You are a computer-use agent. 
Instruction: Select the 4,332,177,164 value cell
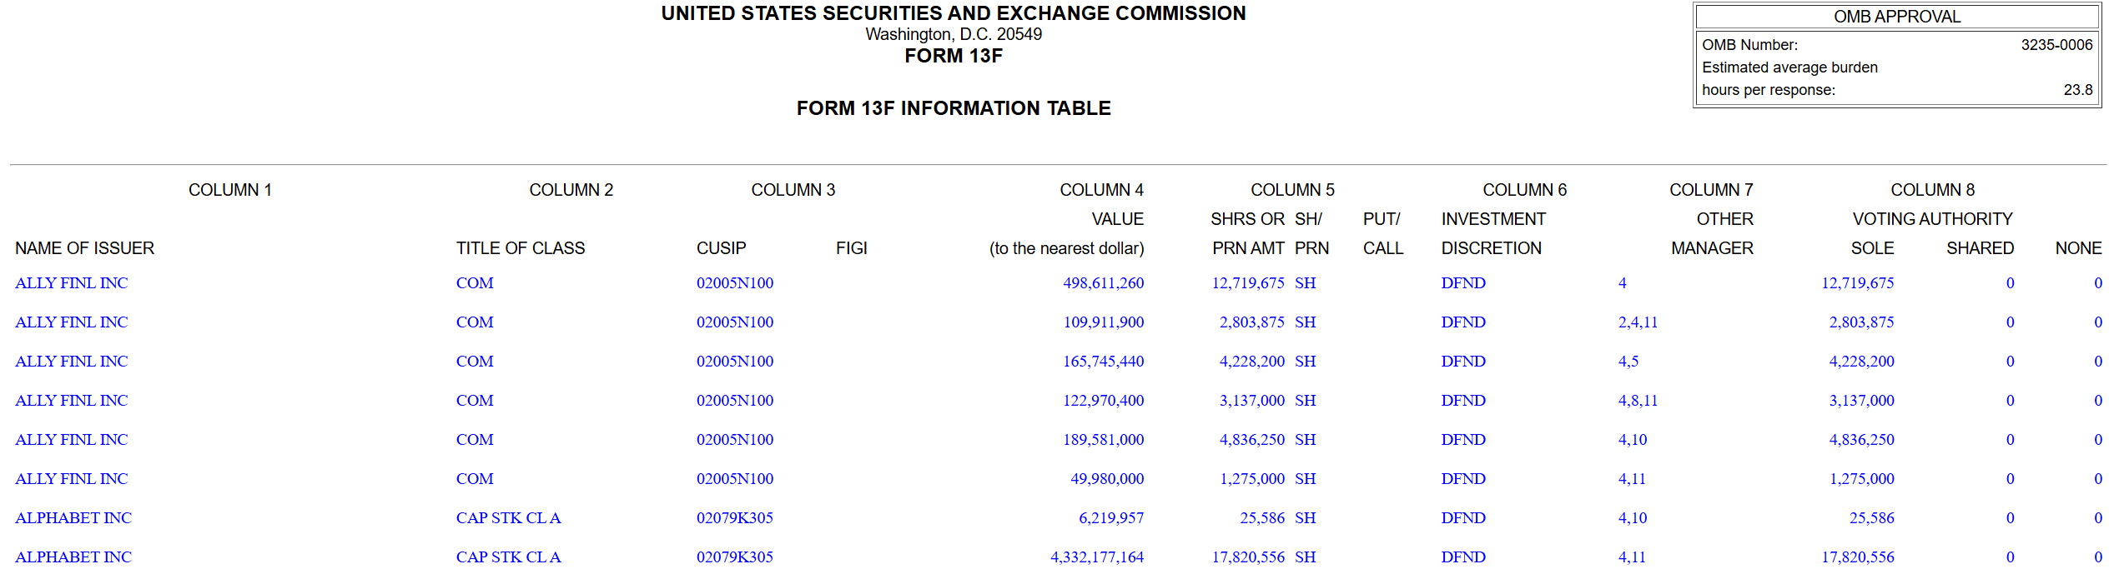tap(1097, 557)
